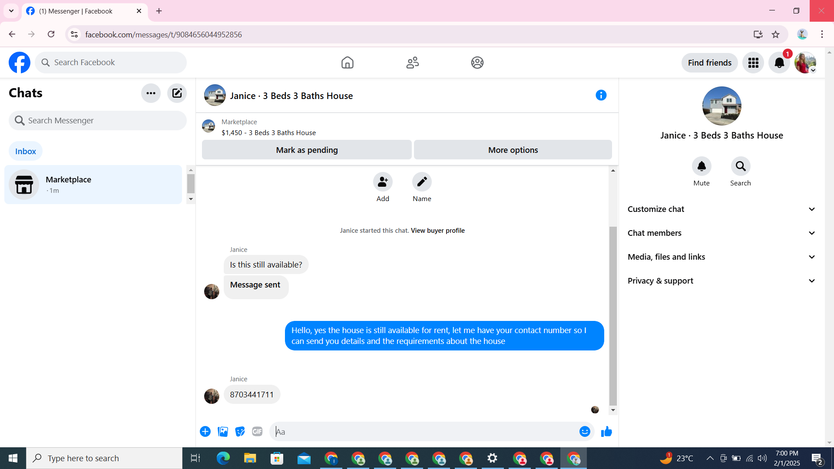Add people to the chat
Viewport: 834px width, 469px height.
point(383,182)
